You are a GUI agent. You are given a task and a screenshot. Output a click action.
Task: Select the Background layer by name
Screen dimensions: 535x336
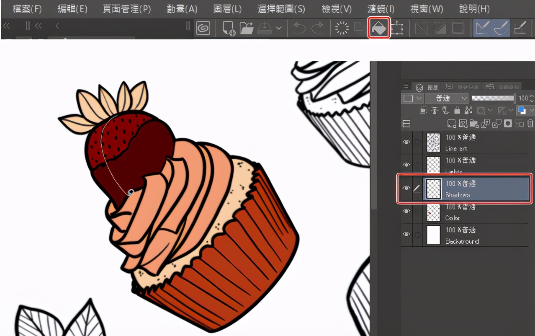pos(462,241)
